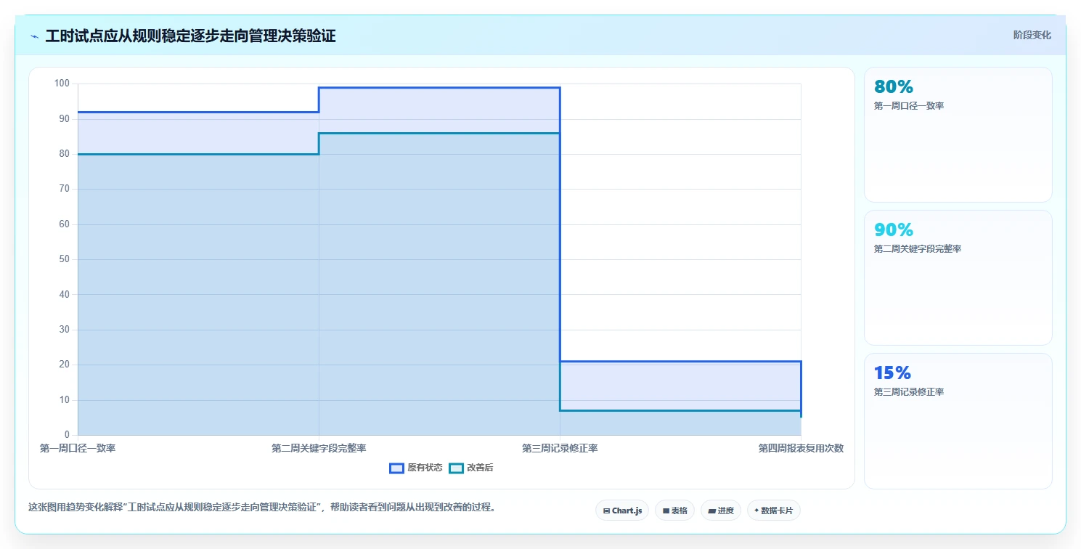Toggle the 改善后 legend swatch
This screenshot has height=549, width=1081.
click(x=456, y=468)
